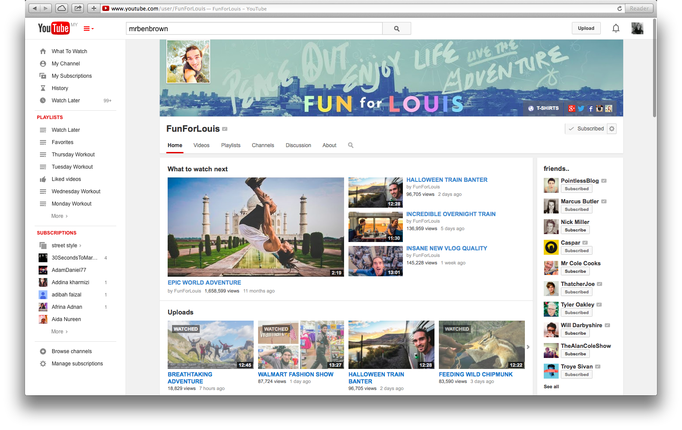Click the History hourglass icon
Image resolution: width=682 pixels, height=430 pixels.
pos(43,88)
